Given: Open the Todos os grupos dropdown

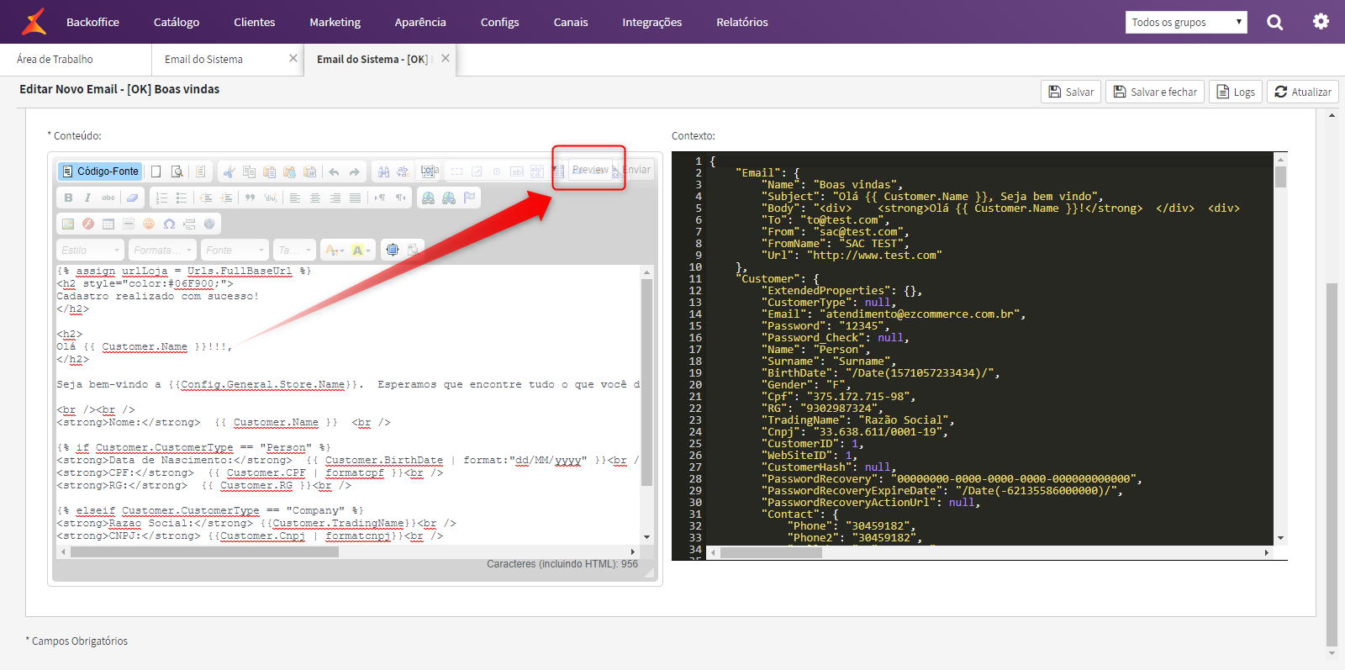Looking at the screenshot, I should point(1186,22).
